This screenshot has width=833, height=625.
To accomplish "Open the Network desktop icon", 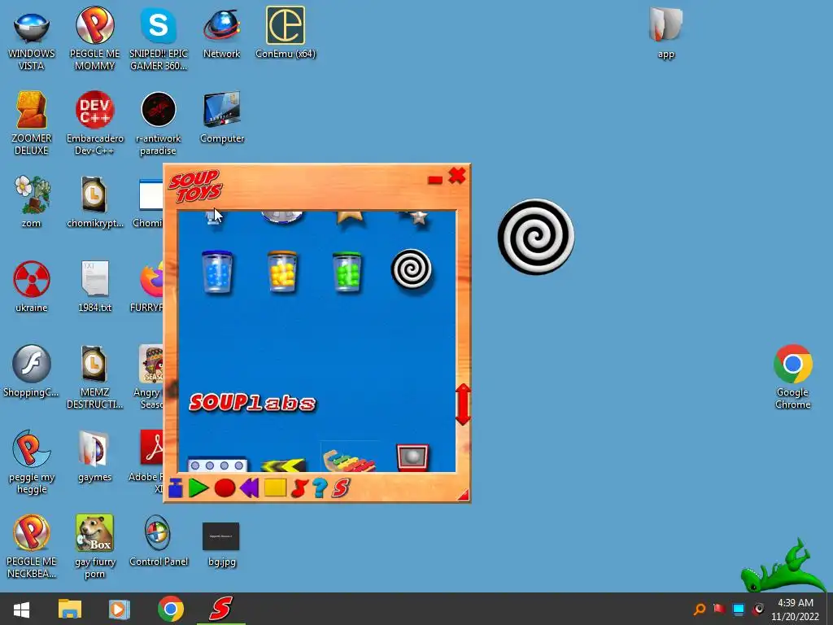I will [221, 33].
